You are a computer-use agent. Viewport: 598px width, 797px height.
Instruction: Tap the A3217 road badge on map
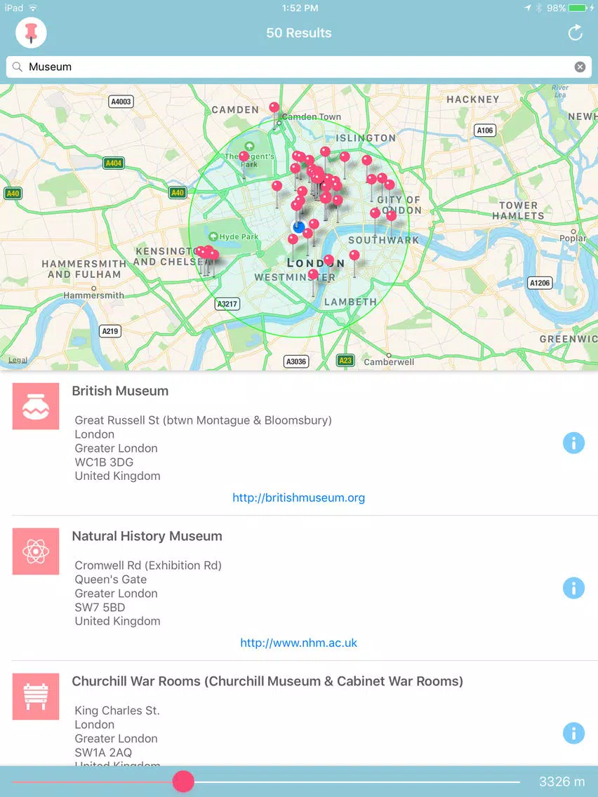pyautogui.click(x=227, y=304)
